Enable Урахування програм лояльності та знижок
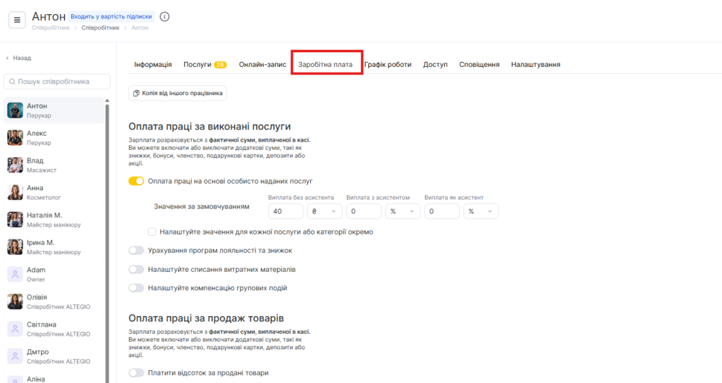This screenshot has height=383, width=722. click(136, 250)
